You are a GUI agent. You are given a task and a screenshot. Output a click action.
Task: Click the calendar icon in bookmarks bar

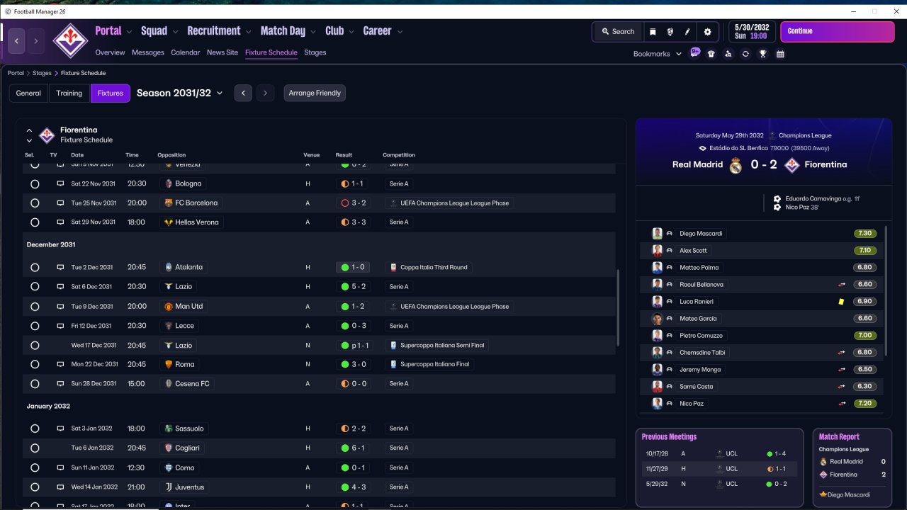tap(780, 54)
